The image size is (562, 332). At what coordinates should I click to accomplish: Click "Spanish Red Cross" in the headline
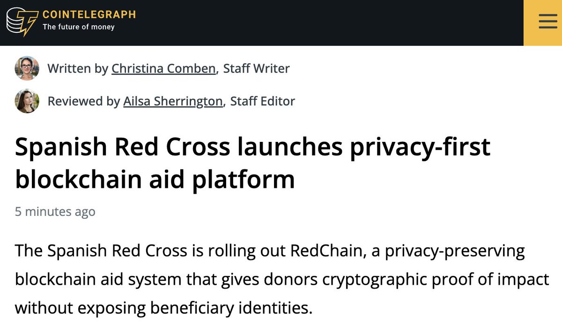(123, 147)
